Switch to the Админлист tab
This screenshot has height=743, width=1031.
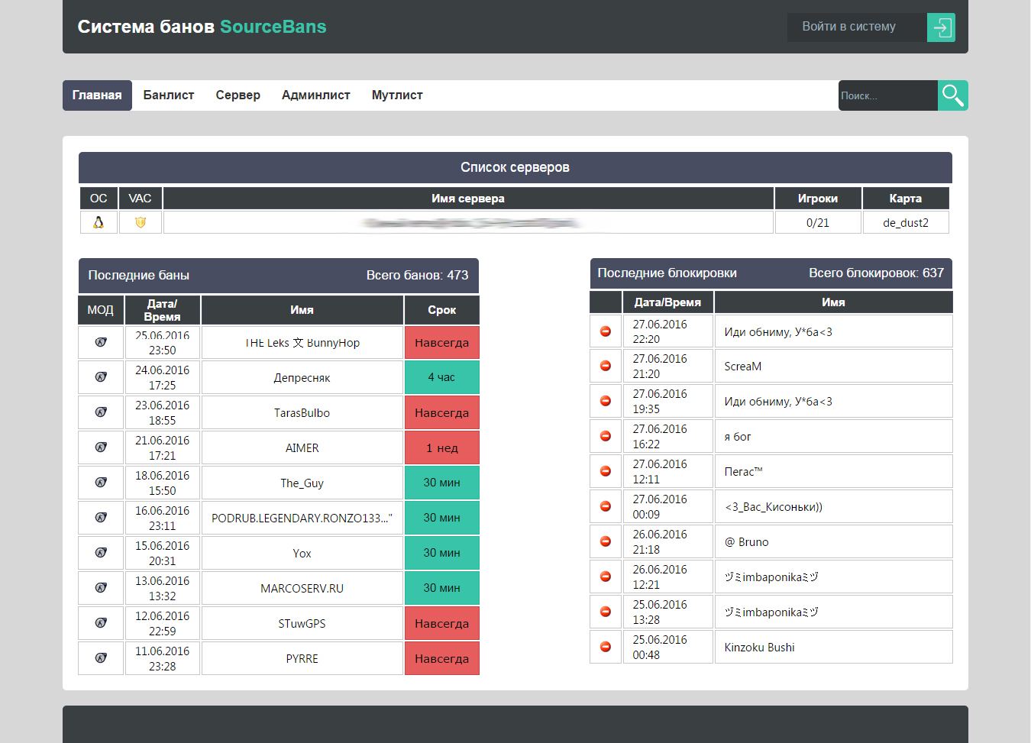(316, 95)
